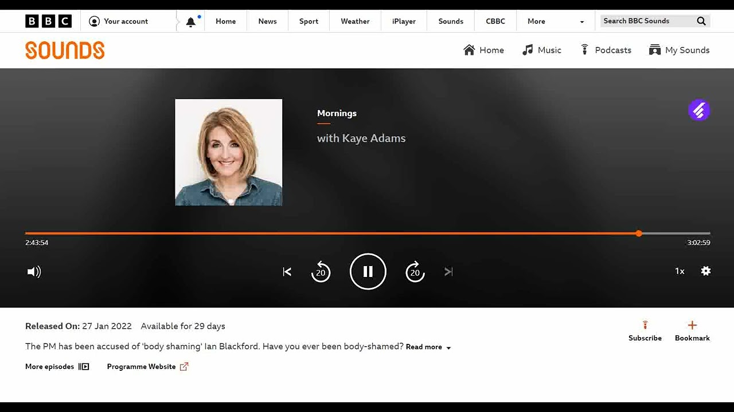Rewind 20 seconds

pyautogui.click(x=321, y=272)
